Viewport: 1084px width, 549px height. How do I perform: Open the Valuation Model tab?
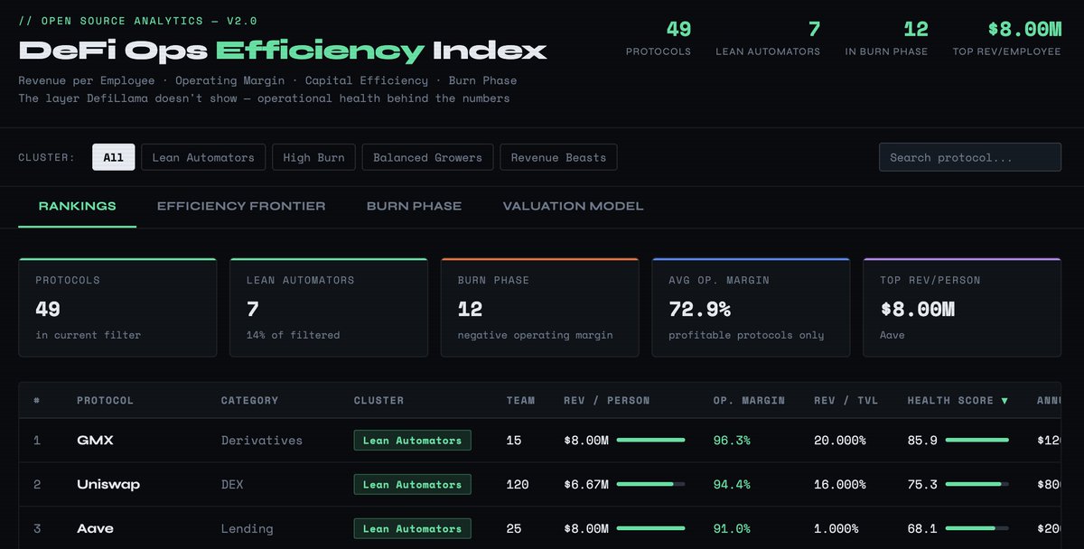tap(573, 206)
